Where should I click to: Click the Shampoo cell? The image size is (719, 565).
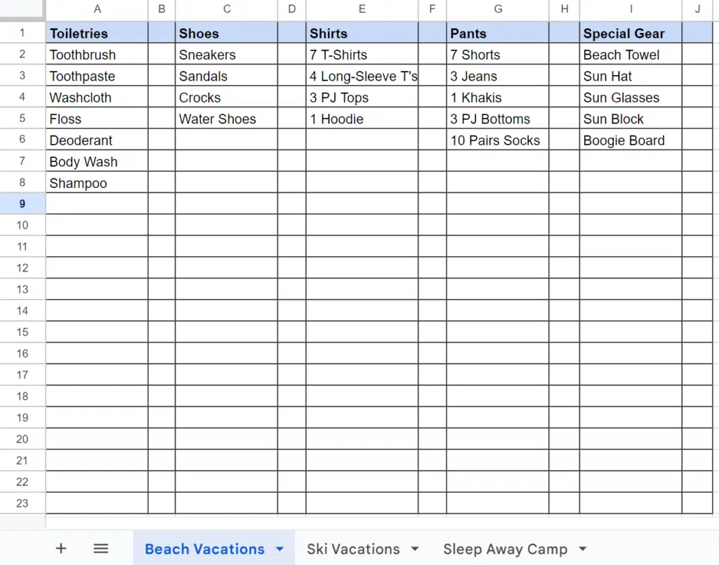click(x=97, y=183)
